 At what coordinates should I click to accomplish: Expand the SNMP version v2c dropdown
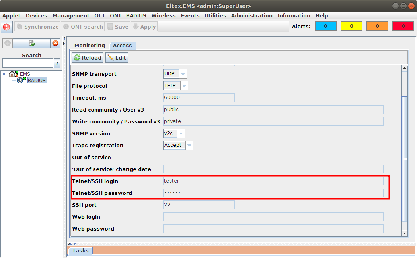tap(181, 133)
